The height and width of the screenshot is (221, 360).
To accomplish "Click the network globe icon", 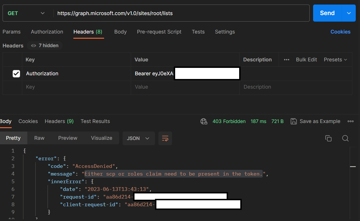I will point(204,122).
